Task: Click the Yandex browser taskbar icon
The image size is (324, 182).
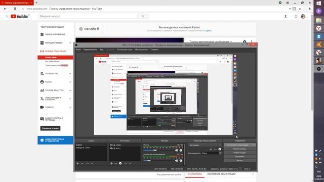Action: coord(319,28)
